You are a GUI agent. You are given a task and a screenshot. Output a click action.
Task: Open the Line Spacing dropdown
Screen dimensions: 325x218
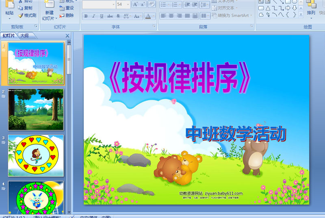(204, 4)
